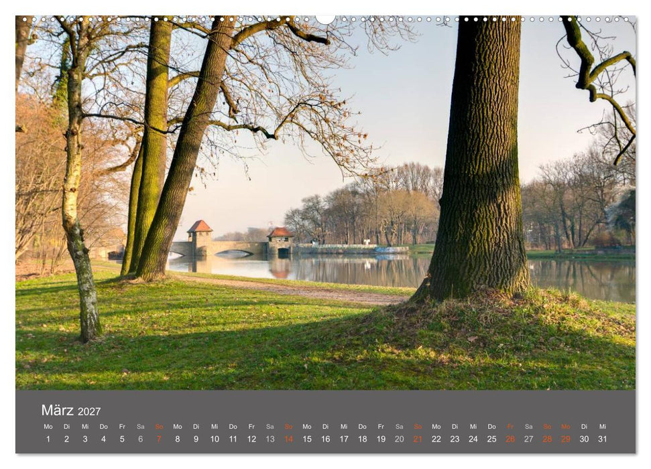651x469 pixels.
Task: Select date 10 in calendar strip
Action: pos(215,439)
